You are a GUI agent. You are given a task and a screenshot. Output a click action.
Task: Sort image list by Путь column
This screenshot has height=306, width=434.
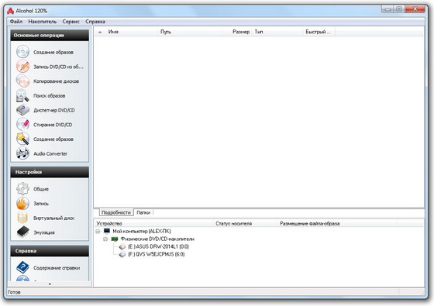190,32
